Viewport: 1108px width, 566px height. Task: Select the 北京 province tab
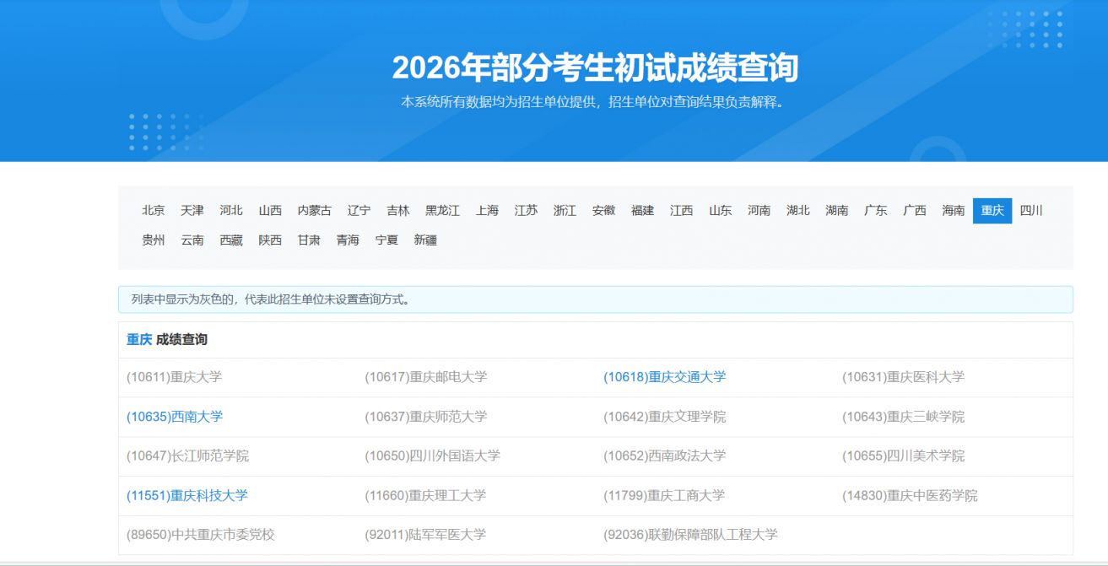coord(154,211)
